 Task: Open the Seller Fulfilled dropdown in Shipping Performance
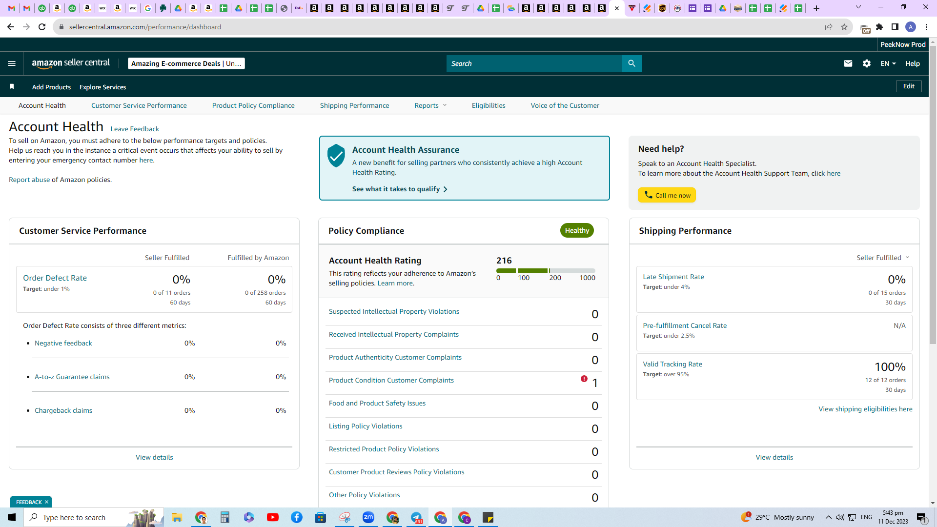(x=883, y=258)
